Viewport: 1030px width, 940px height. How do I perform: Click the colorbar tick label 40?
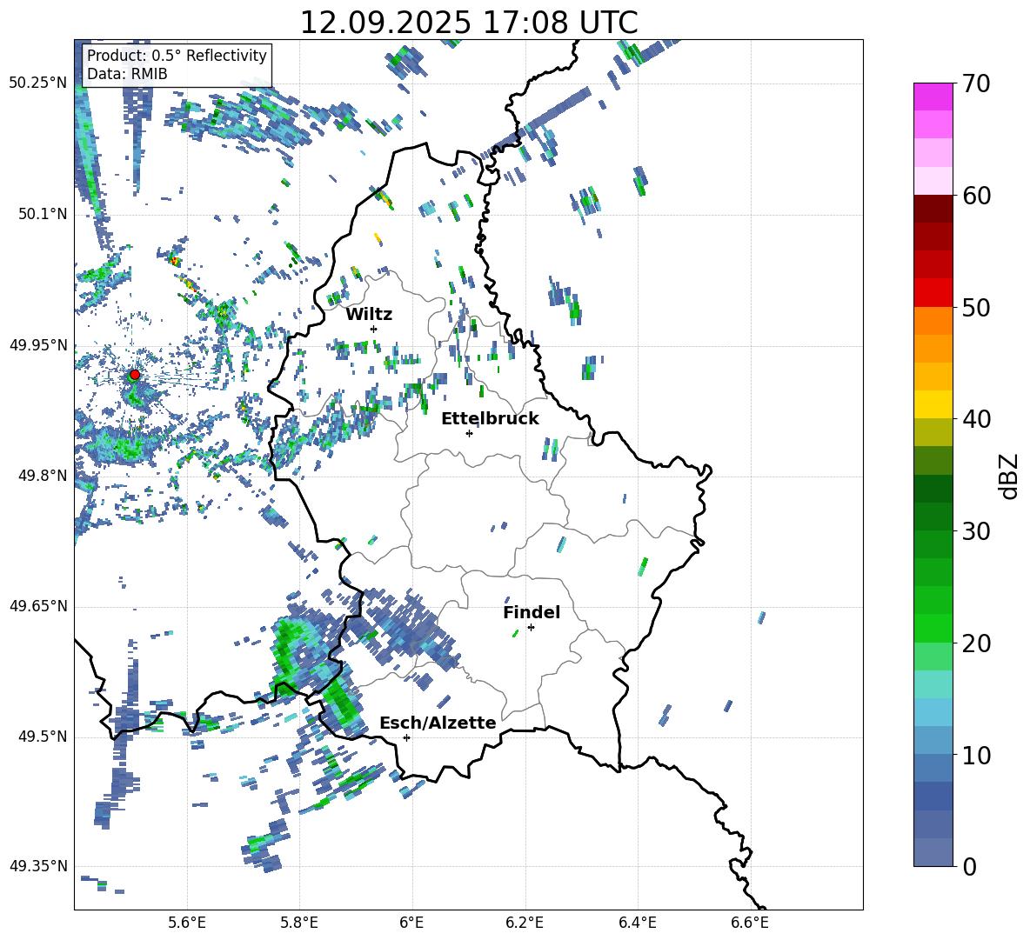[x=976, y=419]
